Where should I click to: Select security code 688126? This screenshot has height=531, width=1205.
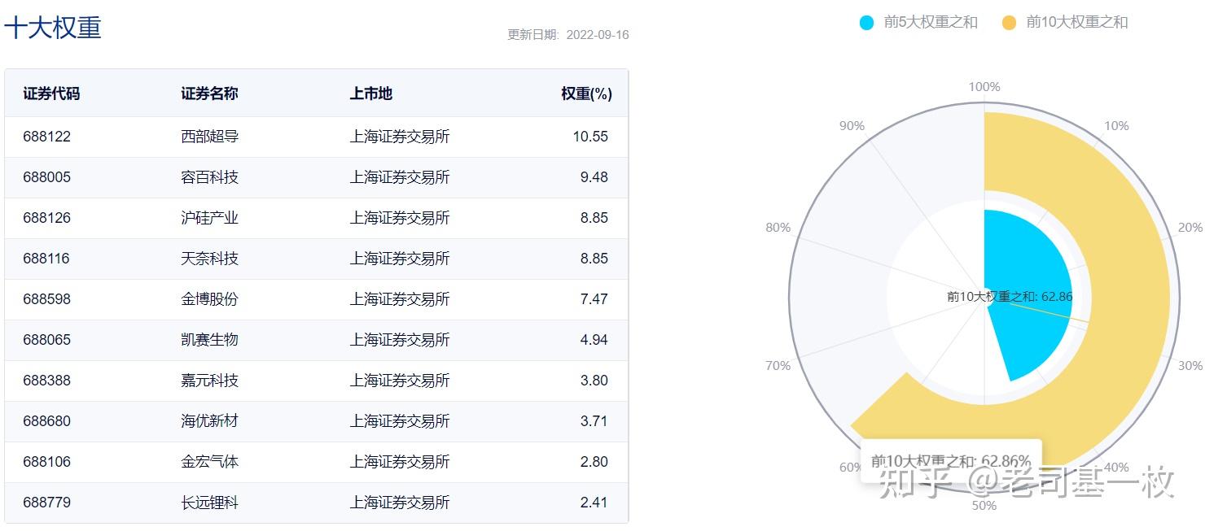click(x=47, y=218)
